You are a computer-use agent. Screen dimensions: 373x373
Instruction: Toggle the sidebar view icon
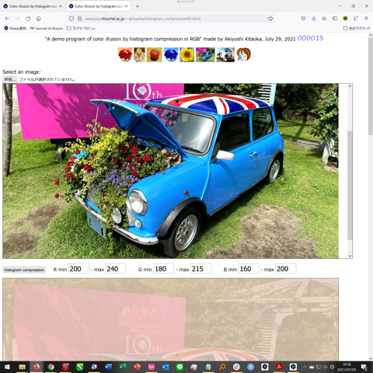pyautogui.click(x=335, y=19)
